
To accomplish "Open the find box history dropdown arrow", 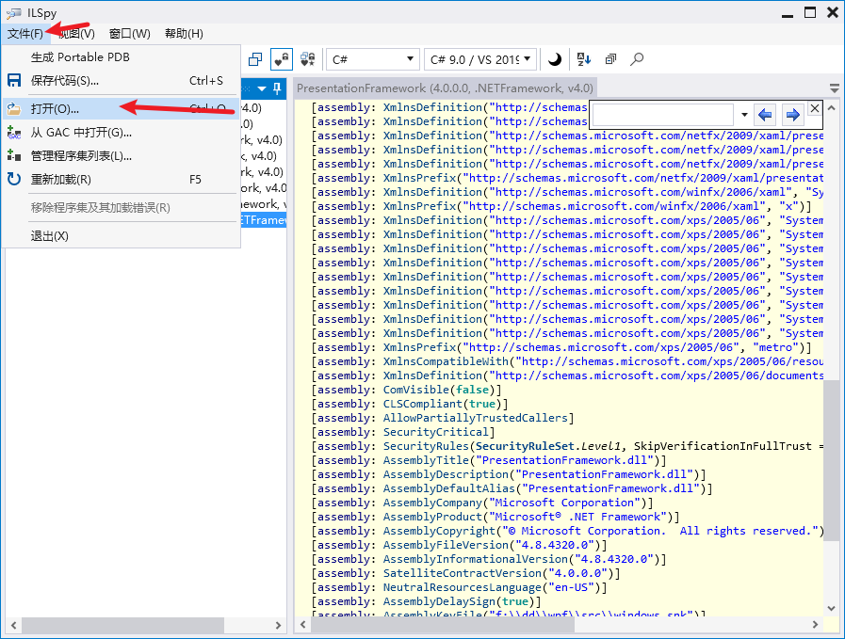I will (x=744, y=115).
